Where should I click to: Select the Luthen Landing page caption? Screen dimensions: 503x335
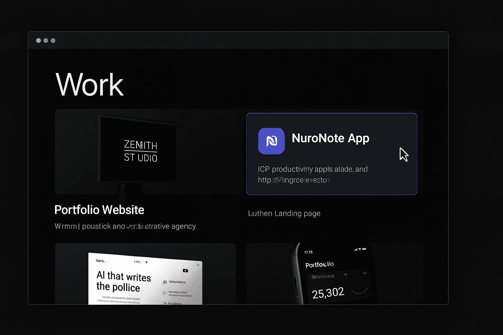coord(284,213)
